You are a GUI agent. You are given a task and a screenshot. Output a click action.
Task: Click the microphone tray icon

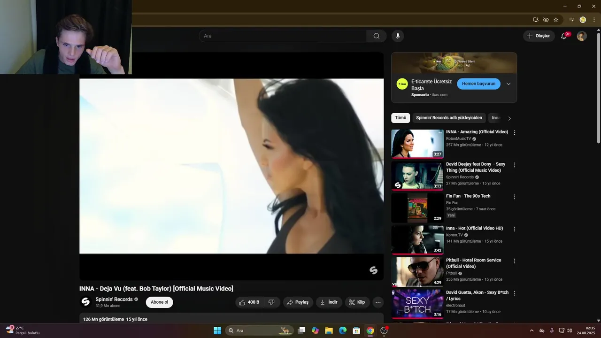pos(552,330)
